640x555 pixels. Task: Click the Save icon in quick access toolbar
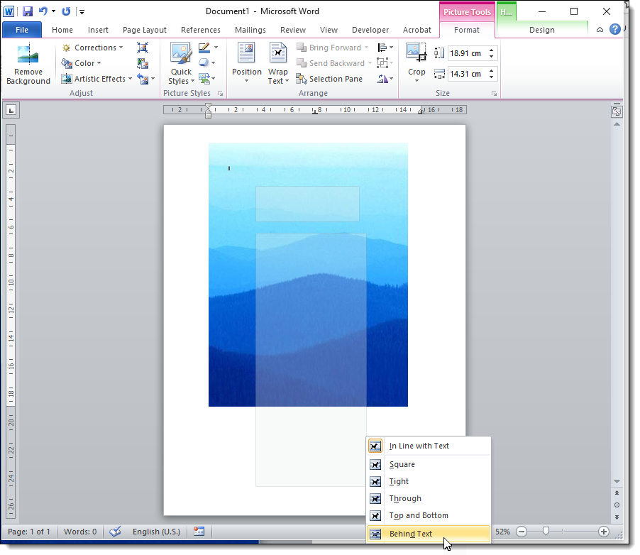[x=28, y=11]
